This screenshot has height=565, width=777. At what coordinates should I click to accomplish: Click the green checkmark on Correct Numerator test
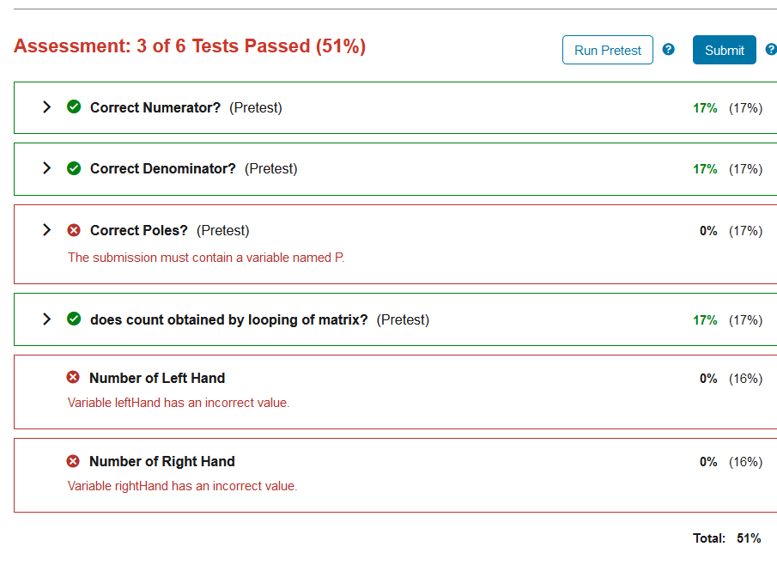[74, 106]
